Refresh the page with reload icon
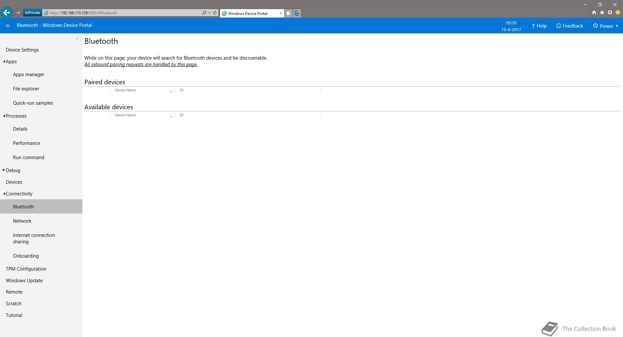 tap(215, 13)
